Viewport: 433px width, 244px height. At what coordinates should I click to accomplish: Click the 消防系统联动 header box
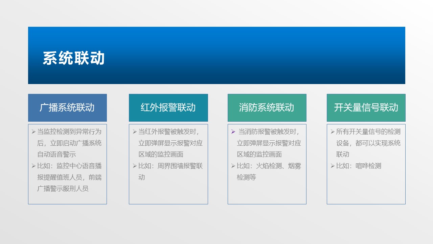tap(267, 108)
